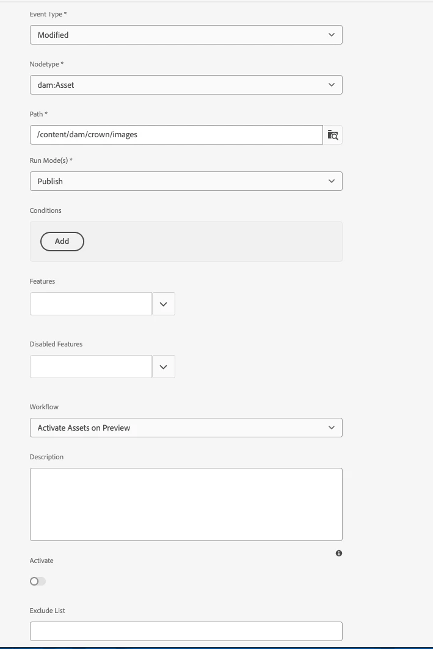Open the Event Type dropdown showing Modified
Viewport: 433px width, 649px height.
tap(186, 35)
